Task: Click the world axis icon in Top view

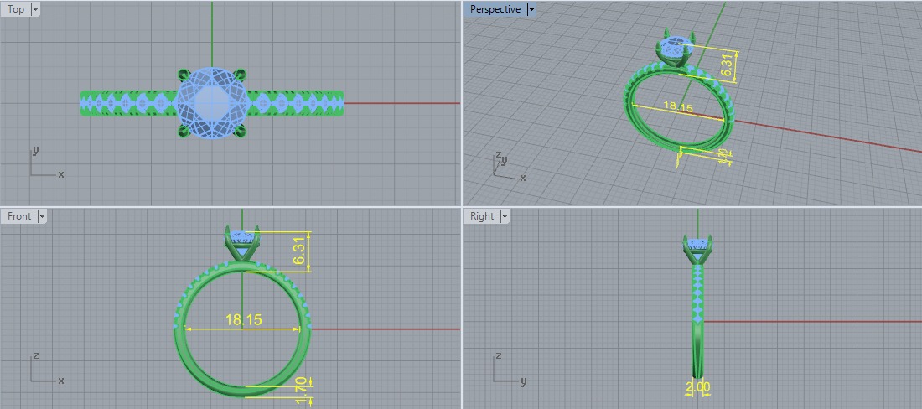Action: (x=46, y=162)
